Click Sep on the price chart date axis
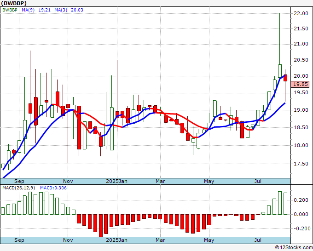Screen dimensions: 313x251 (19, 181)
